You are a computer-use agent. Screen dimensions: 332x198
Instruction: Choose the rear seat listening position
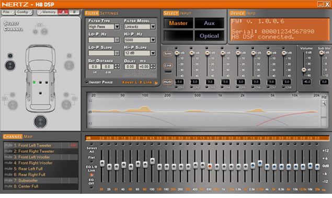point(40,93)
